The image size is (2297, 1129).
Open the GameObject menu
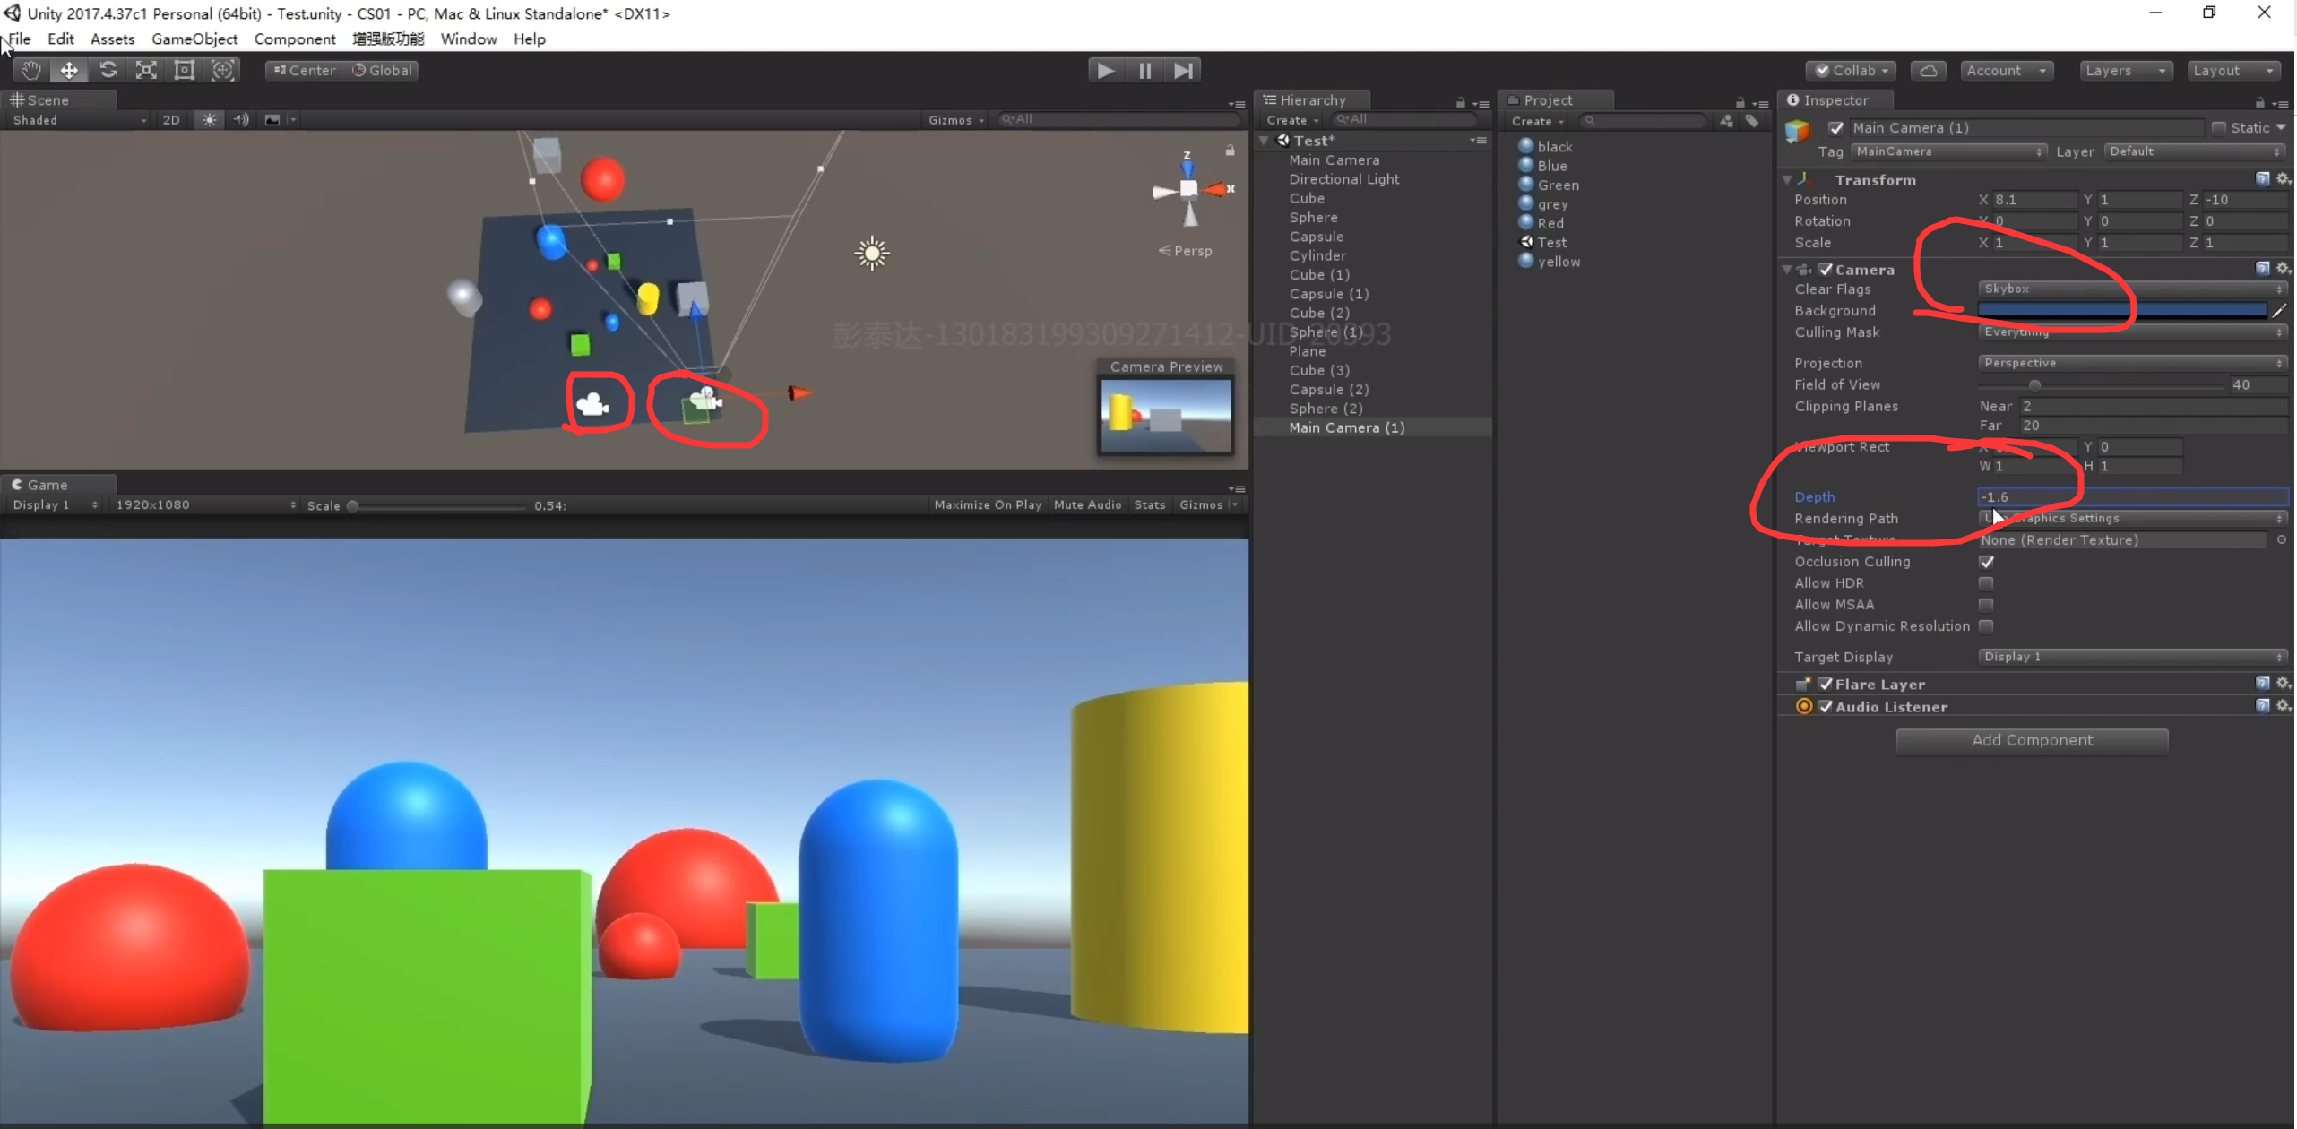pos(194,39)
